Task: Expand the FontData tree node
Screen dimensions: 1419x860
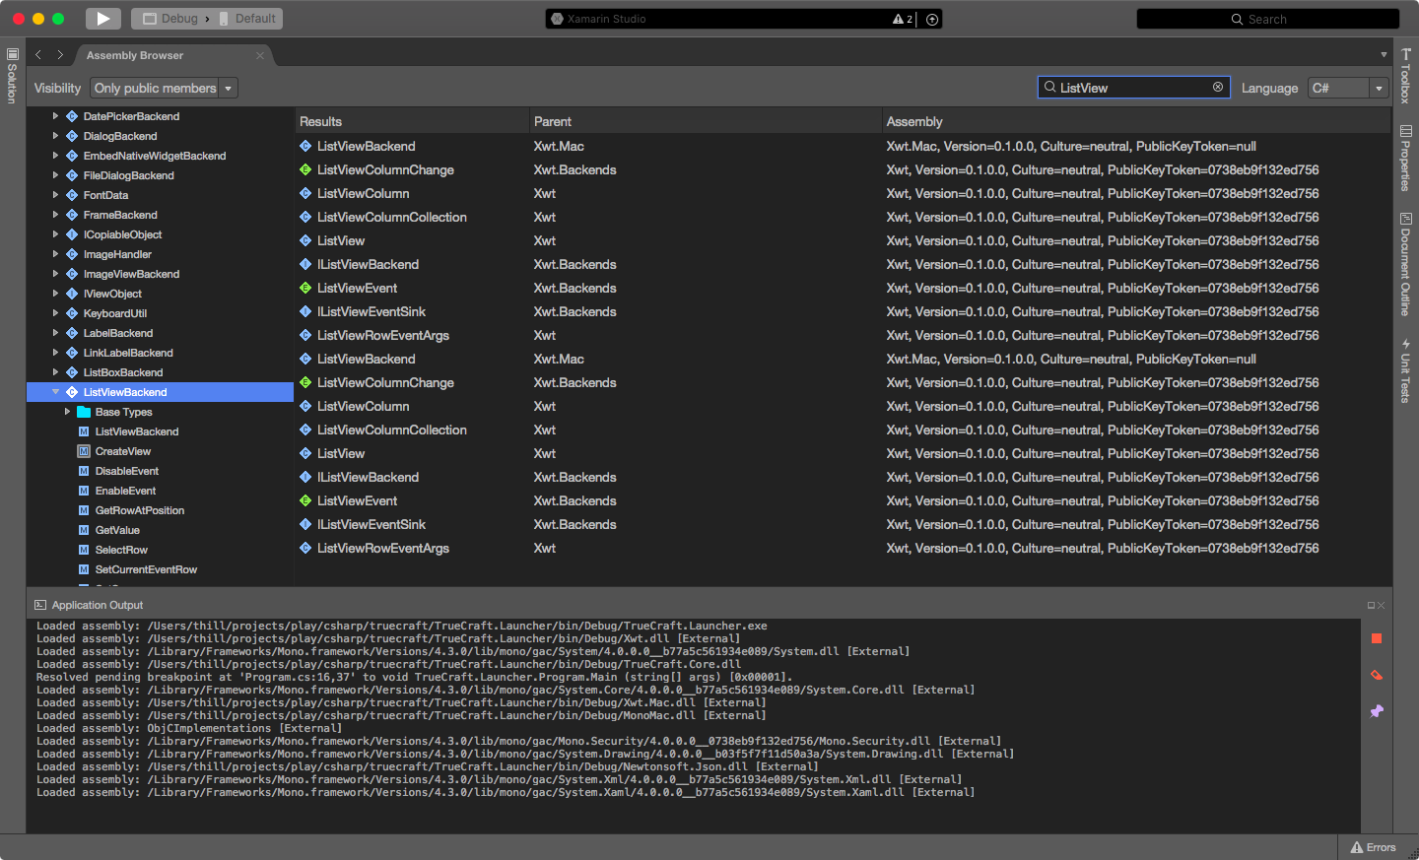Action: click(x=55, y=195)
